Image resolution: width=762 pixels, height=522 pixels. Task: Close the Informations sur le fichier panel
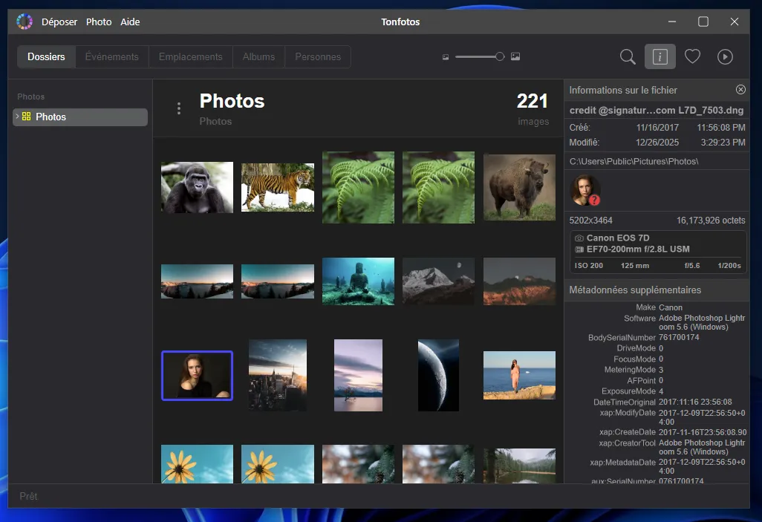[740, 89]
